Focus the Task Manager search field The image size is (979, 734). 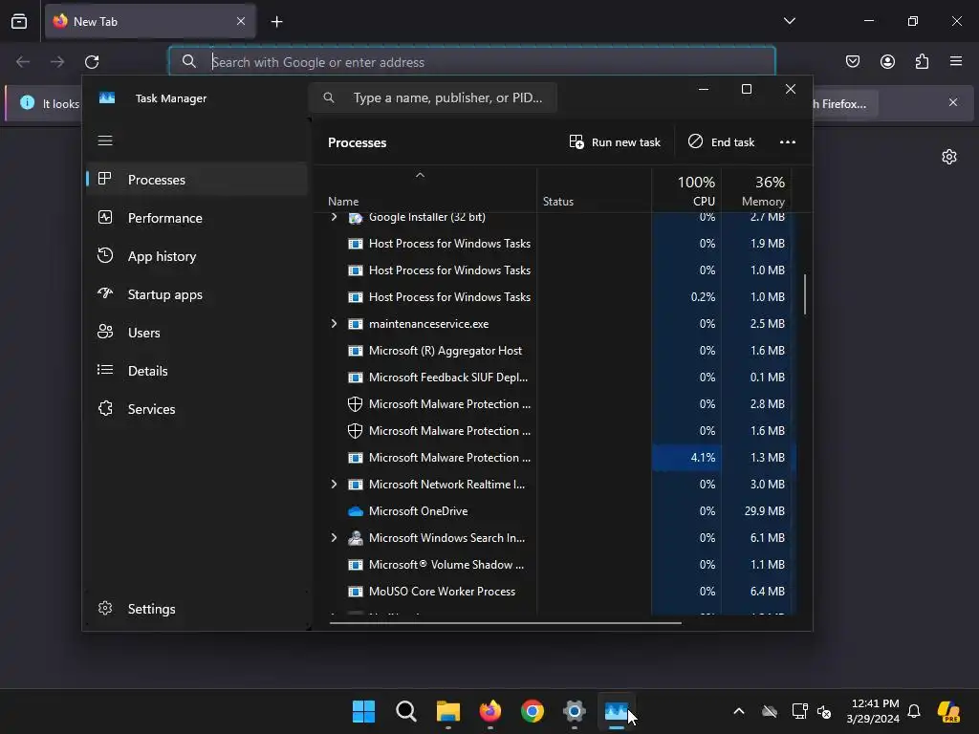(433, 97)
